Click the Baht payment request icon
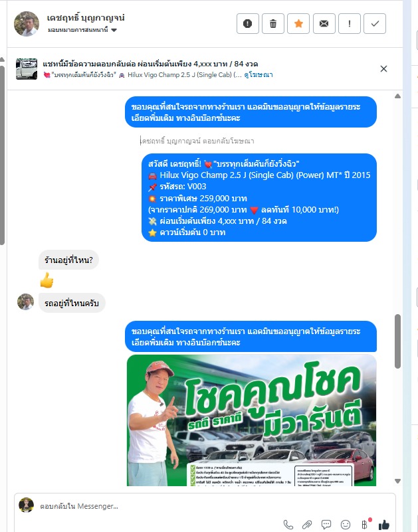Viewport: 418px width, 532px height. coord(365,525)
